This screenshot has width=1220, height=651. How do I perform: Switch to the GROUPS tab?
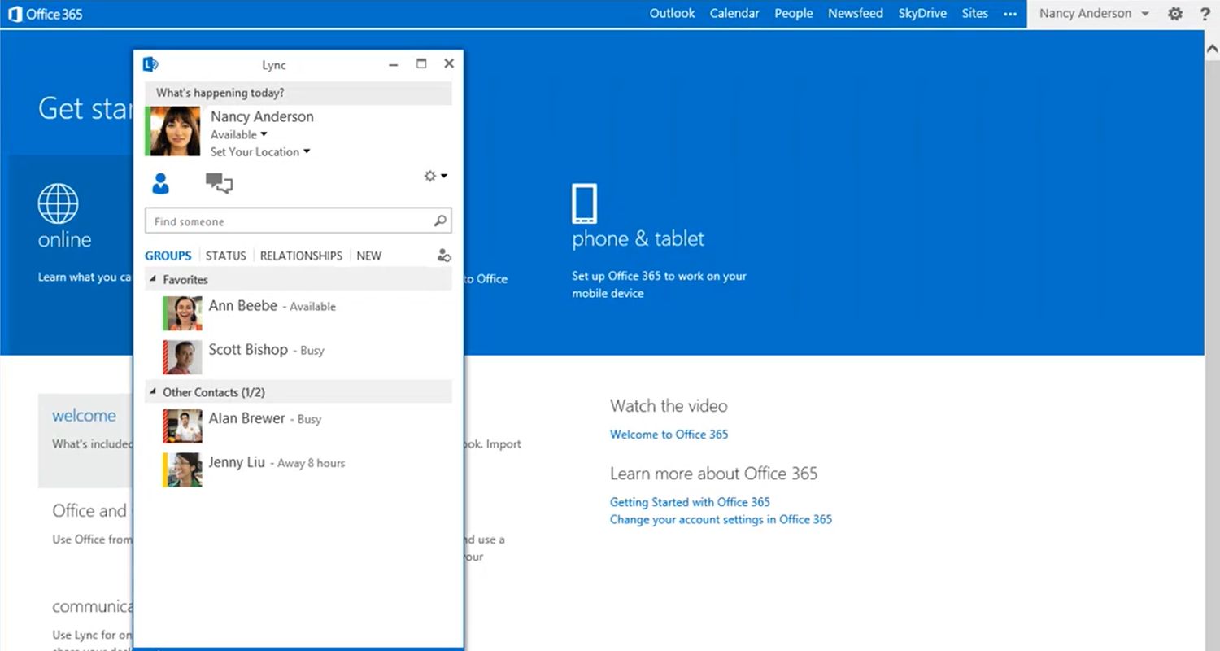coord(168,256)
